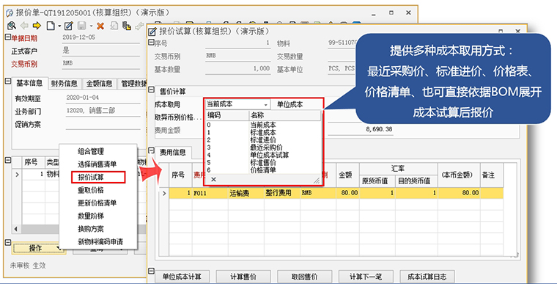Select the 费用信息 tab
The height and width of the screenshot is (284, 557).
(173, 153)
